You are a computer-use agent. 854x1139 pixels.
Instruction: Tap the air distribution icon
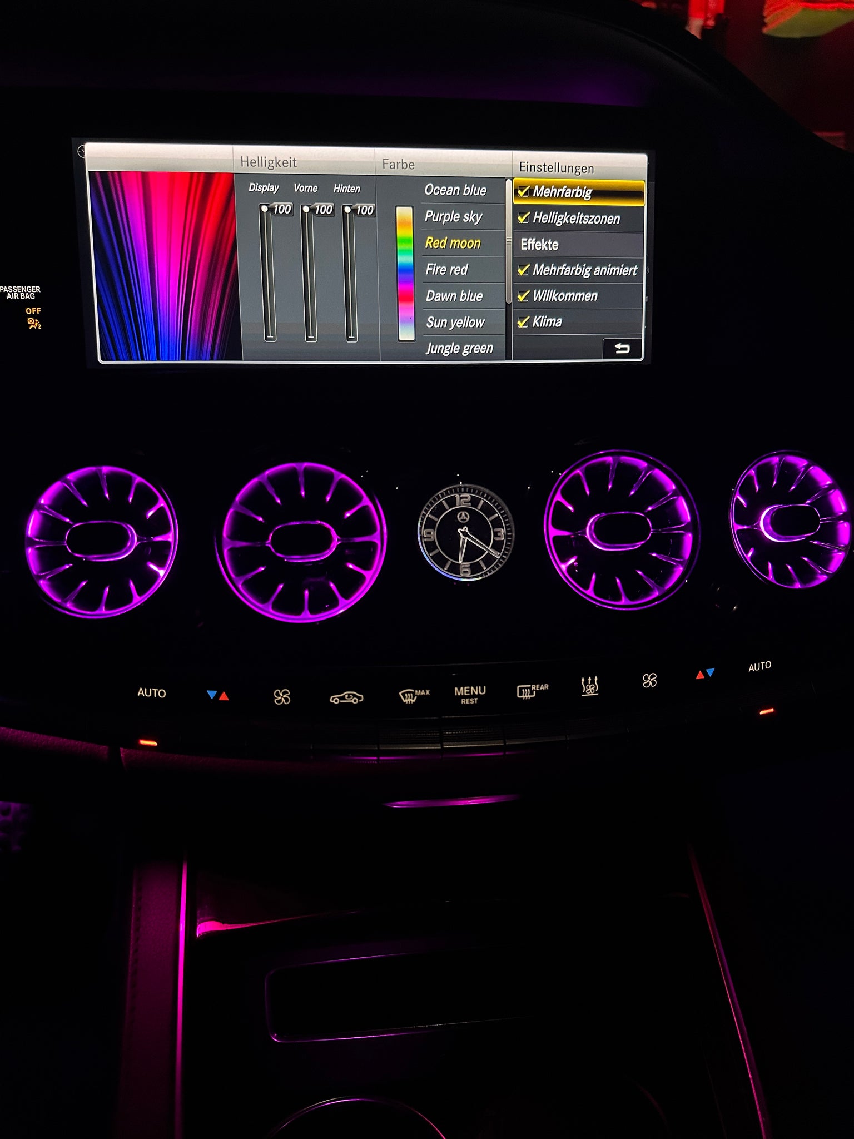[589, 686]
